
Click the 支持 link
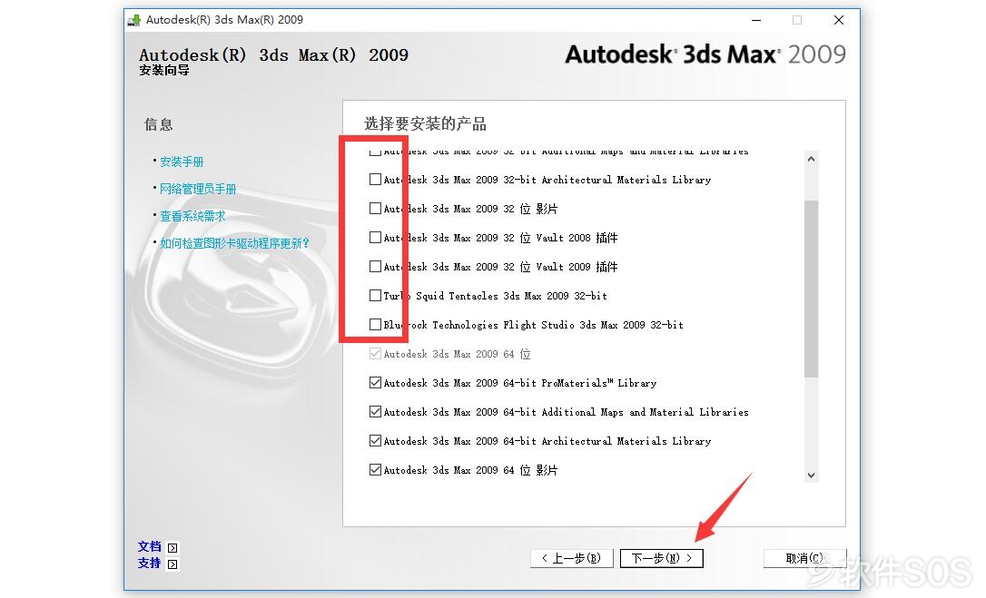pos(150,563)
